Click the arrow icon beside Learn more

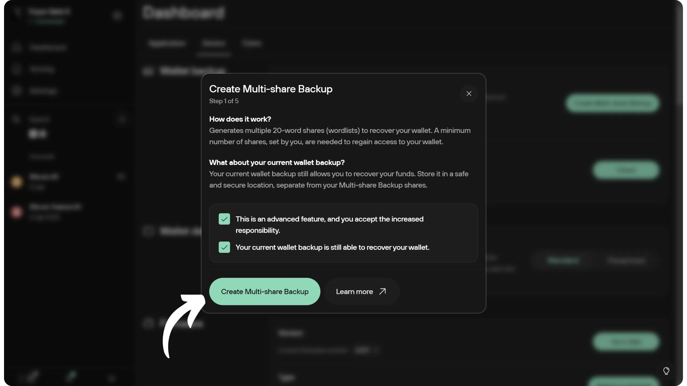(x=382, y=291)
